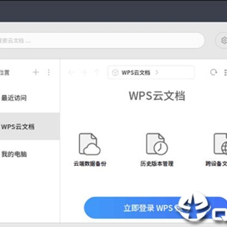
Task: Click the large WPS云文档 heading
Action: pyautogui.click(x=157, y=96)
